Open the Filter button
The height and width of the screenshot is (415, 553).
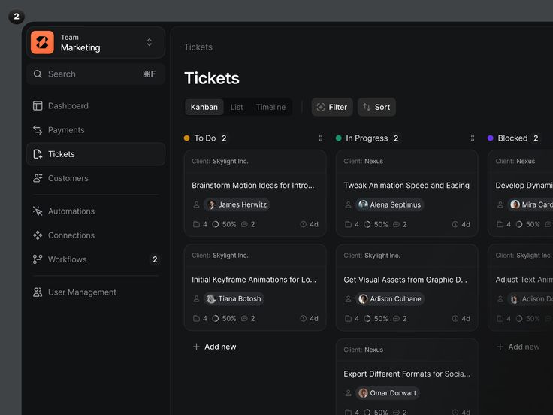click(332, 107)
